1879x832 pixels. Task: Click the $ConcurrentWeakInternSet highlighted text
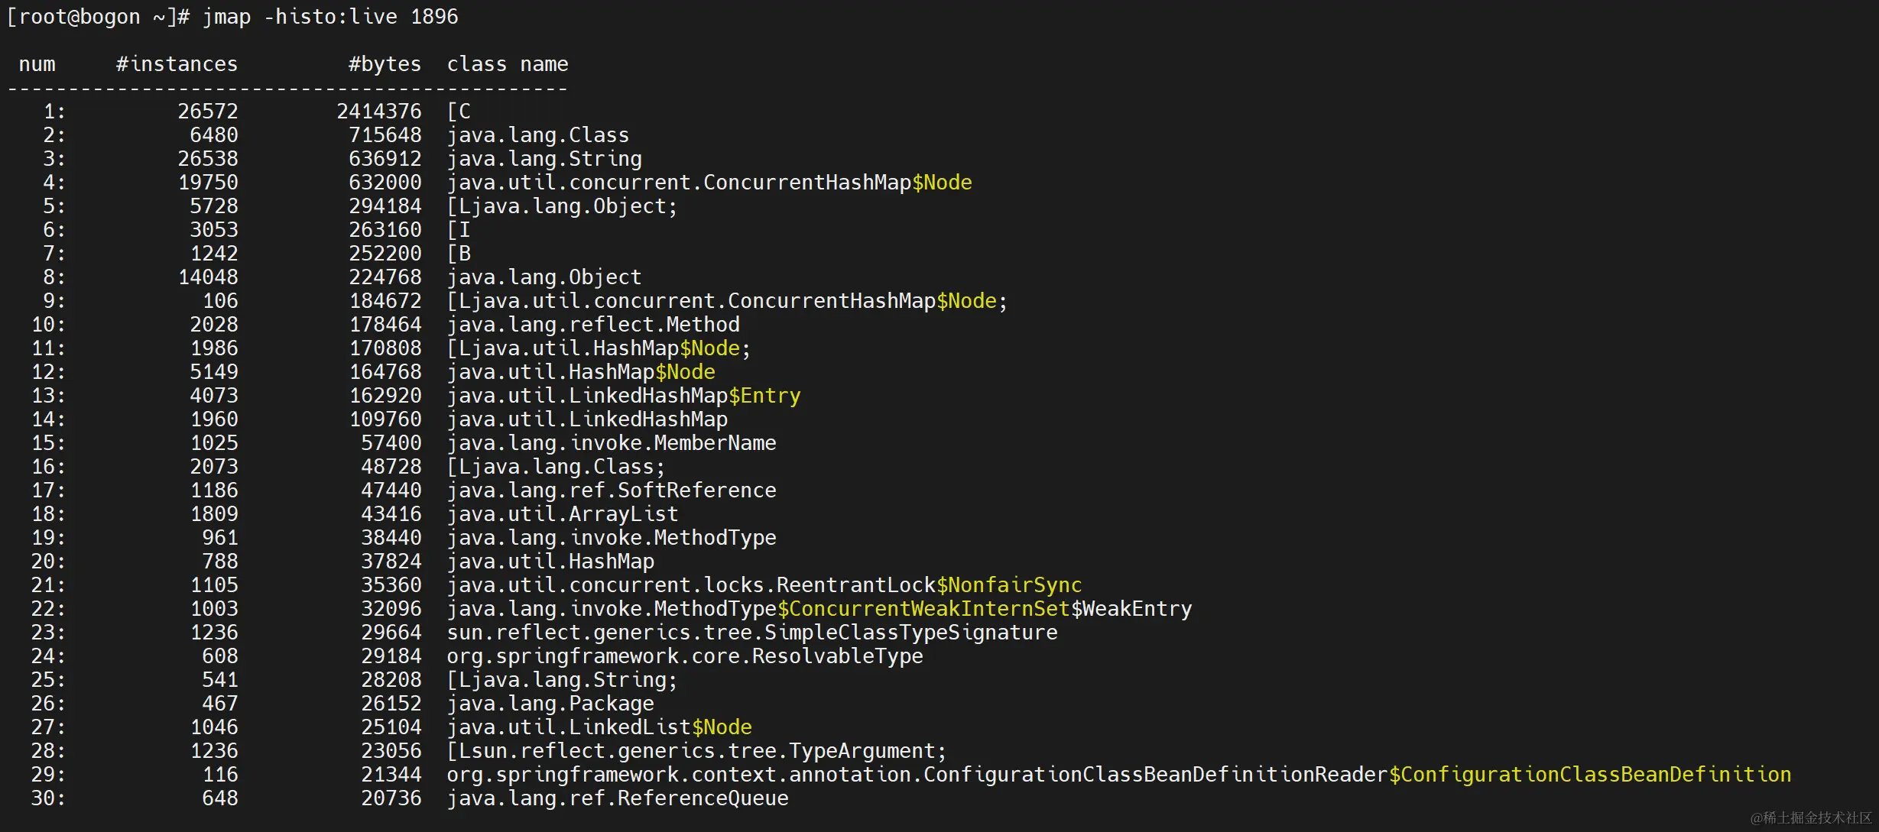(x=923, y=609)
